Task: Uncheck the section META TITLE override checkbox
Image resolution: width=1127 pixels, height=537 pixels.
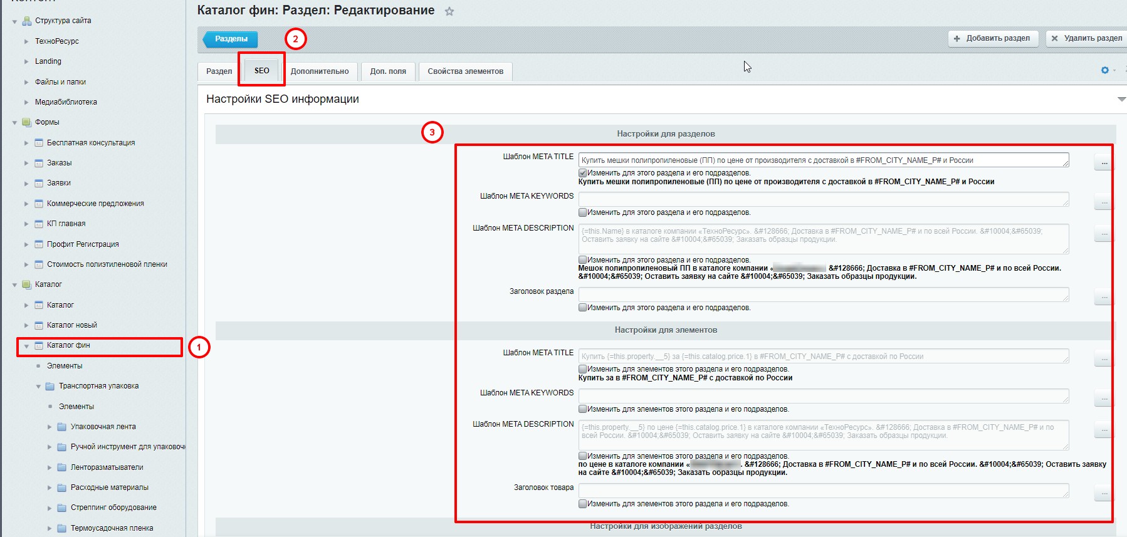Action: click(582, 173)
